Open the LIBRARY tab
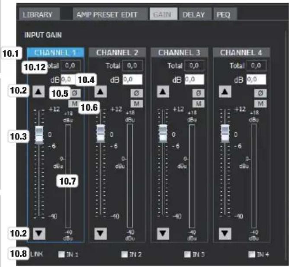Image resolution: width=289 pixels, height=267 pixels. click(39, 14)
